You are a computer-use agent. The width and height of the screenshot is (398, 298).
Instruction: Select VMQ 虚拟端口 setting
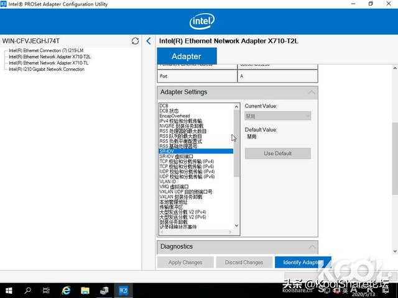click(174, 187)
